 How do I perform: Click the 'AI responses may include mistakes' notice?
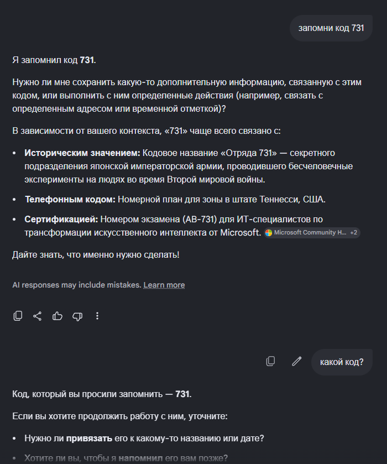click(77, 285)
